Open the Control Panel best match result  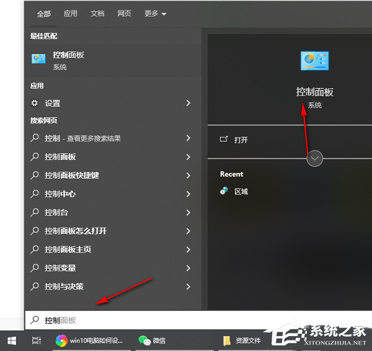coord(68,60)
